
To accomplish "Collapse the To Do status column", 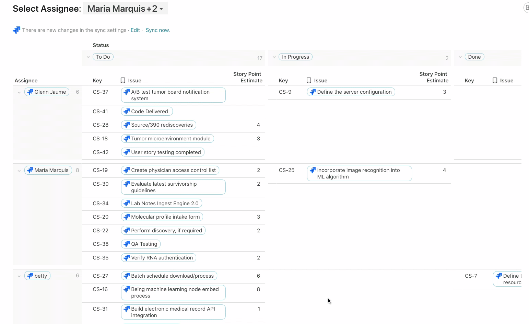I will [88, 57].
